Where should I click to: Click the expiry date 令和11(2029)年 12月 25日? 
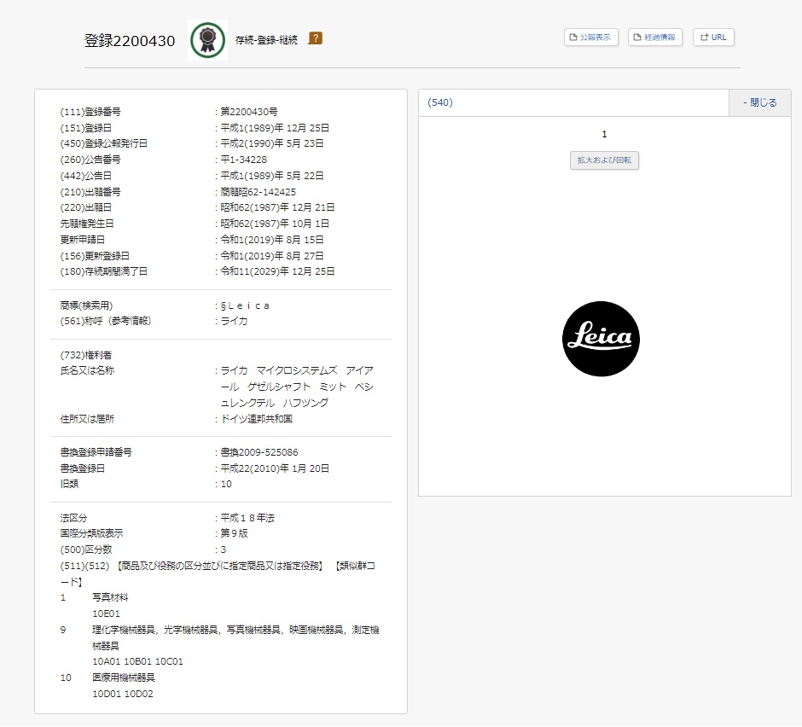click(x=278, y=271)
